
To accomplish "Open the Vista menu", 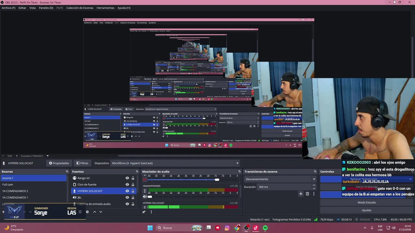I will coord(32,8).
